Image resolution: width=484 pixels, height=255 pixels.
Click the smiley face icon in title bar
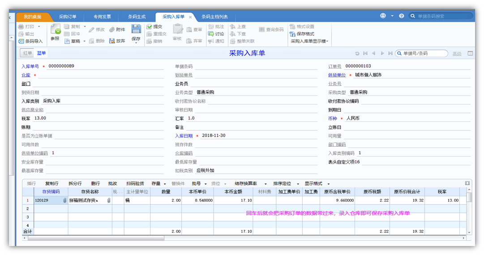(x=383, y=16)
